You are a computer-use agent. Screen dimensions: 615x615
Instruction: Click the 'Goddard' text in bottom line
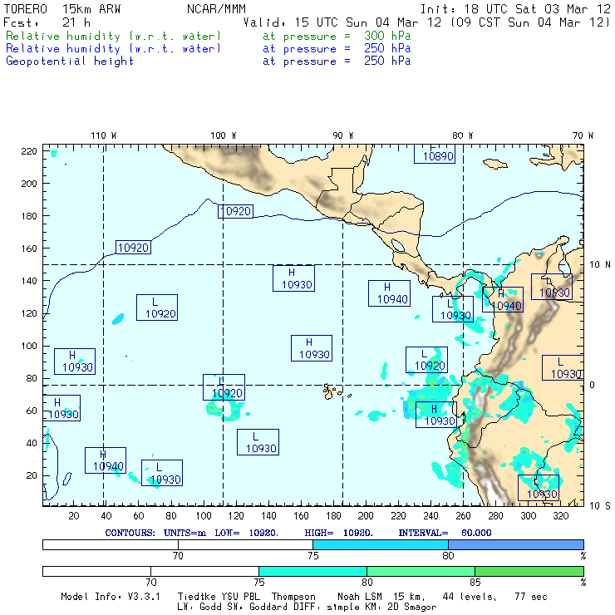[268, 607]
